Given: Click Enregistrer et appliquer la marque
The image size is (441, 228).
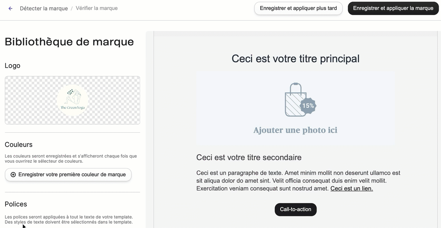Looking at the screenshot, I should pyautogui.click(x=393, y=9).
